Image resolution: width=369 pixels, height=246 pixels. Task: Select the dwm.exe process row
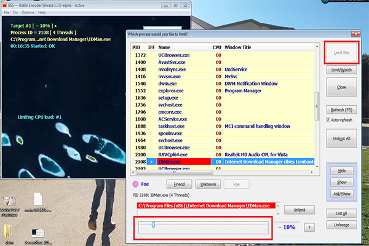click(x=223, y=84)
